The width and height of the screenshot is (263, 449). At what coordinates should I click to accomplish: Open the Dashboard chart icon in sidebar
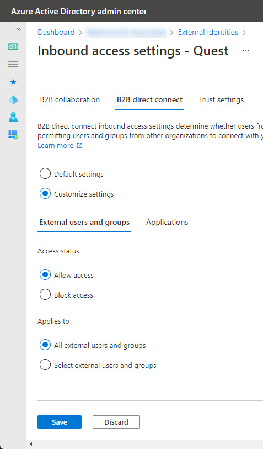pos(13,46)
